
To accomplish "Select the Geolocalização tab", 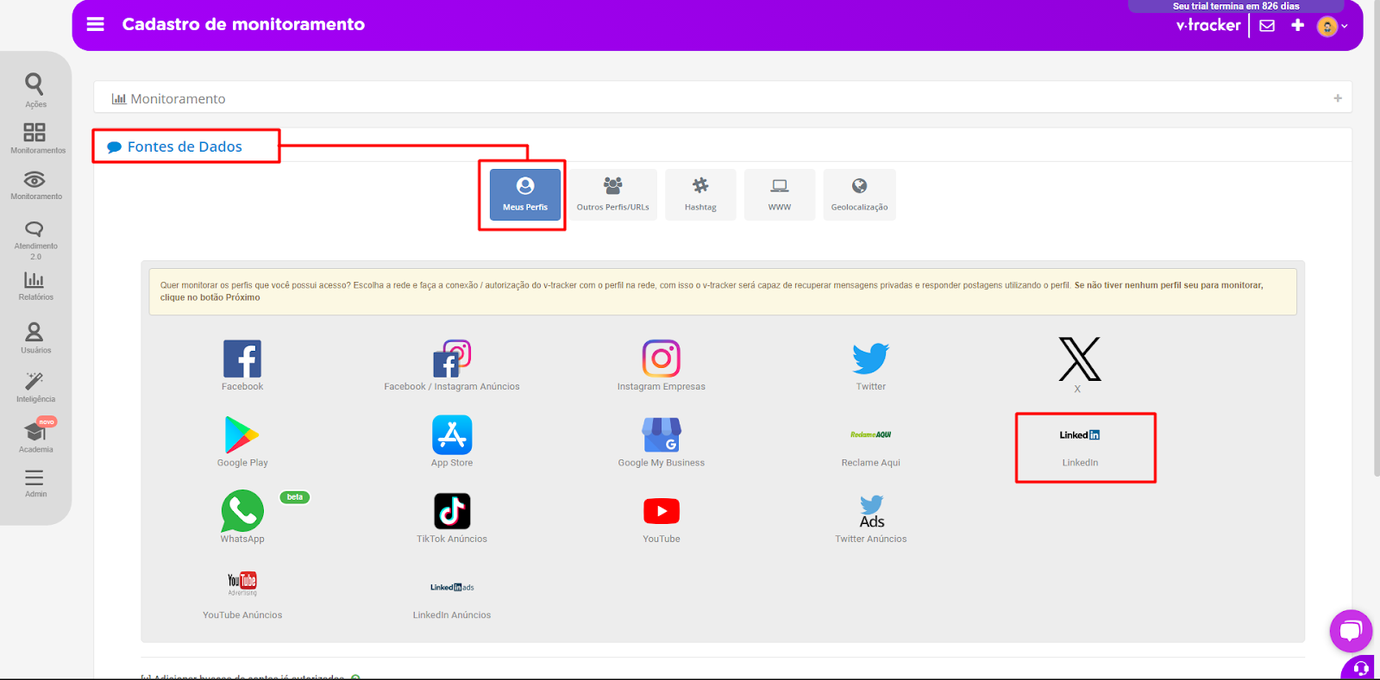I will pyautogui.click(x=859, y=195).
